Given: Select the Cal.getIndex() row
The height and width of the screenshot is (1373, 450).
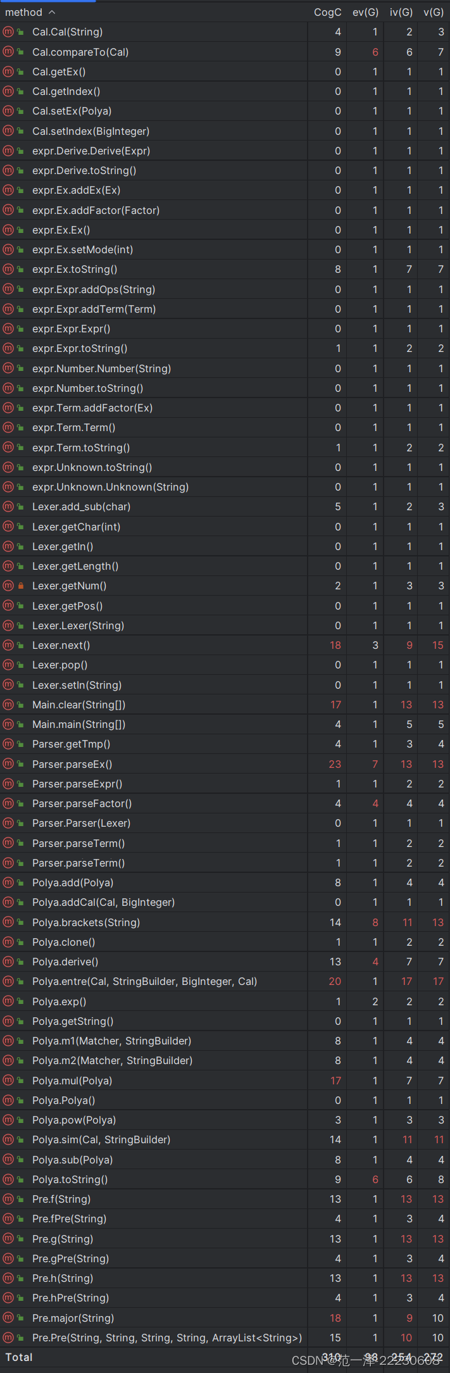Looking at the screenshot, I should [225, 91].
